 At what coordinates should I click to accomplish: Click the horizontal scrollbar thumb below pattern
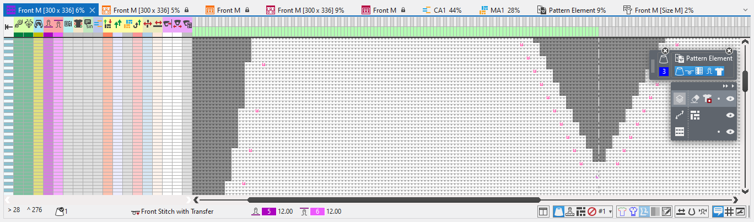tap(394, 200)
